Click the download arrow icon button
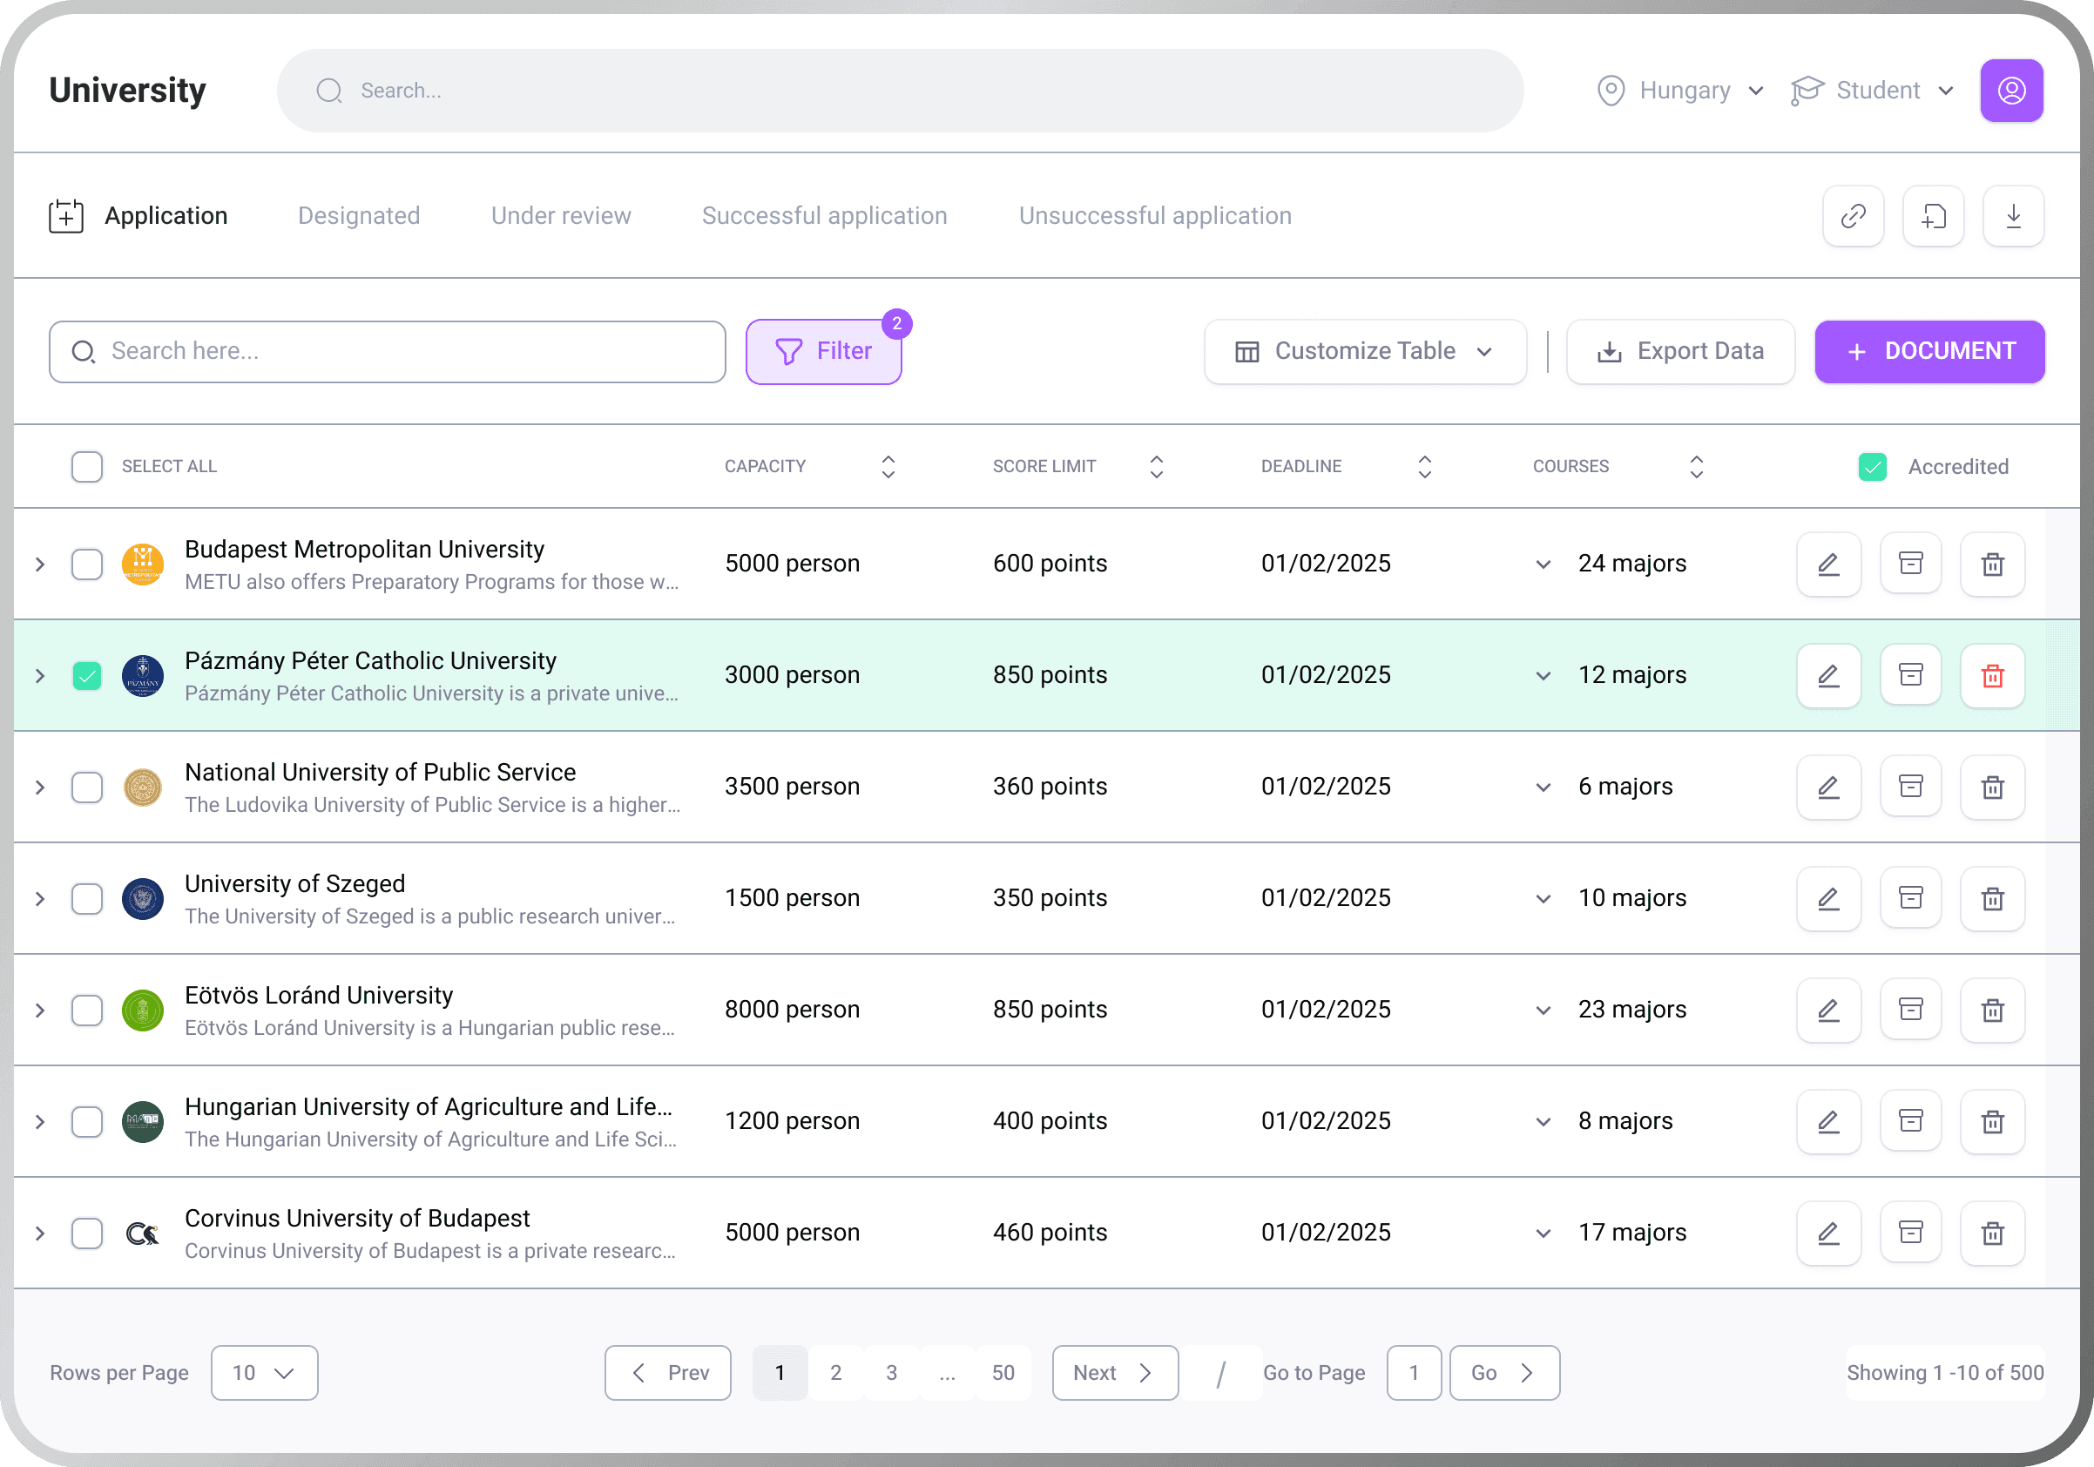The width and height of the screenshot is (2094, 1467). coord(2013,216)
